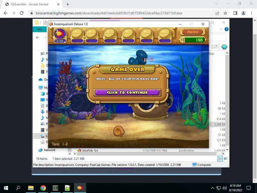
Task: Click the Size column header
Action: tap(211, 54)
